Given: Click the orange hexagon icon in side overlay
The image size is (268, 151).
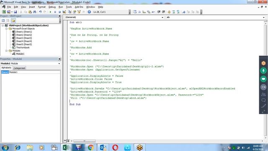Looking at the screenshot, I should (263, 63).
